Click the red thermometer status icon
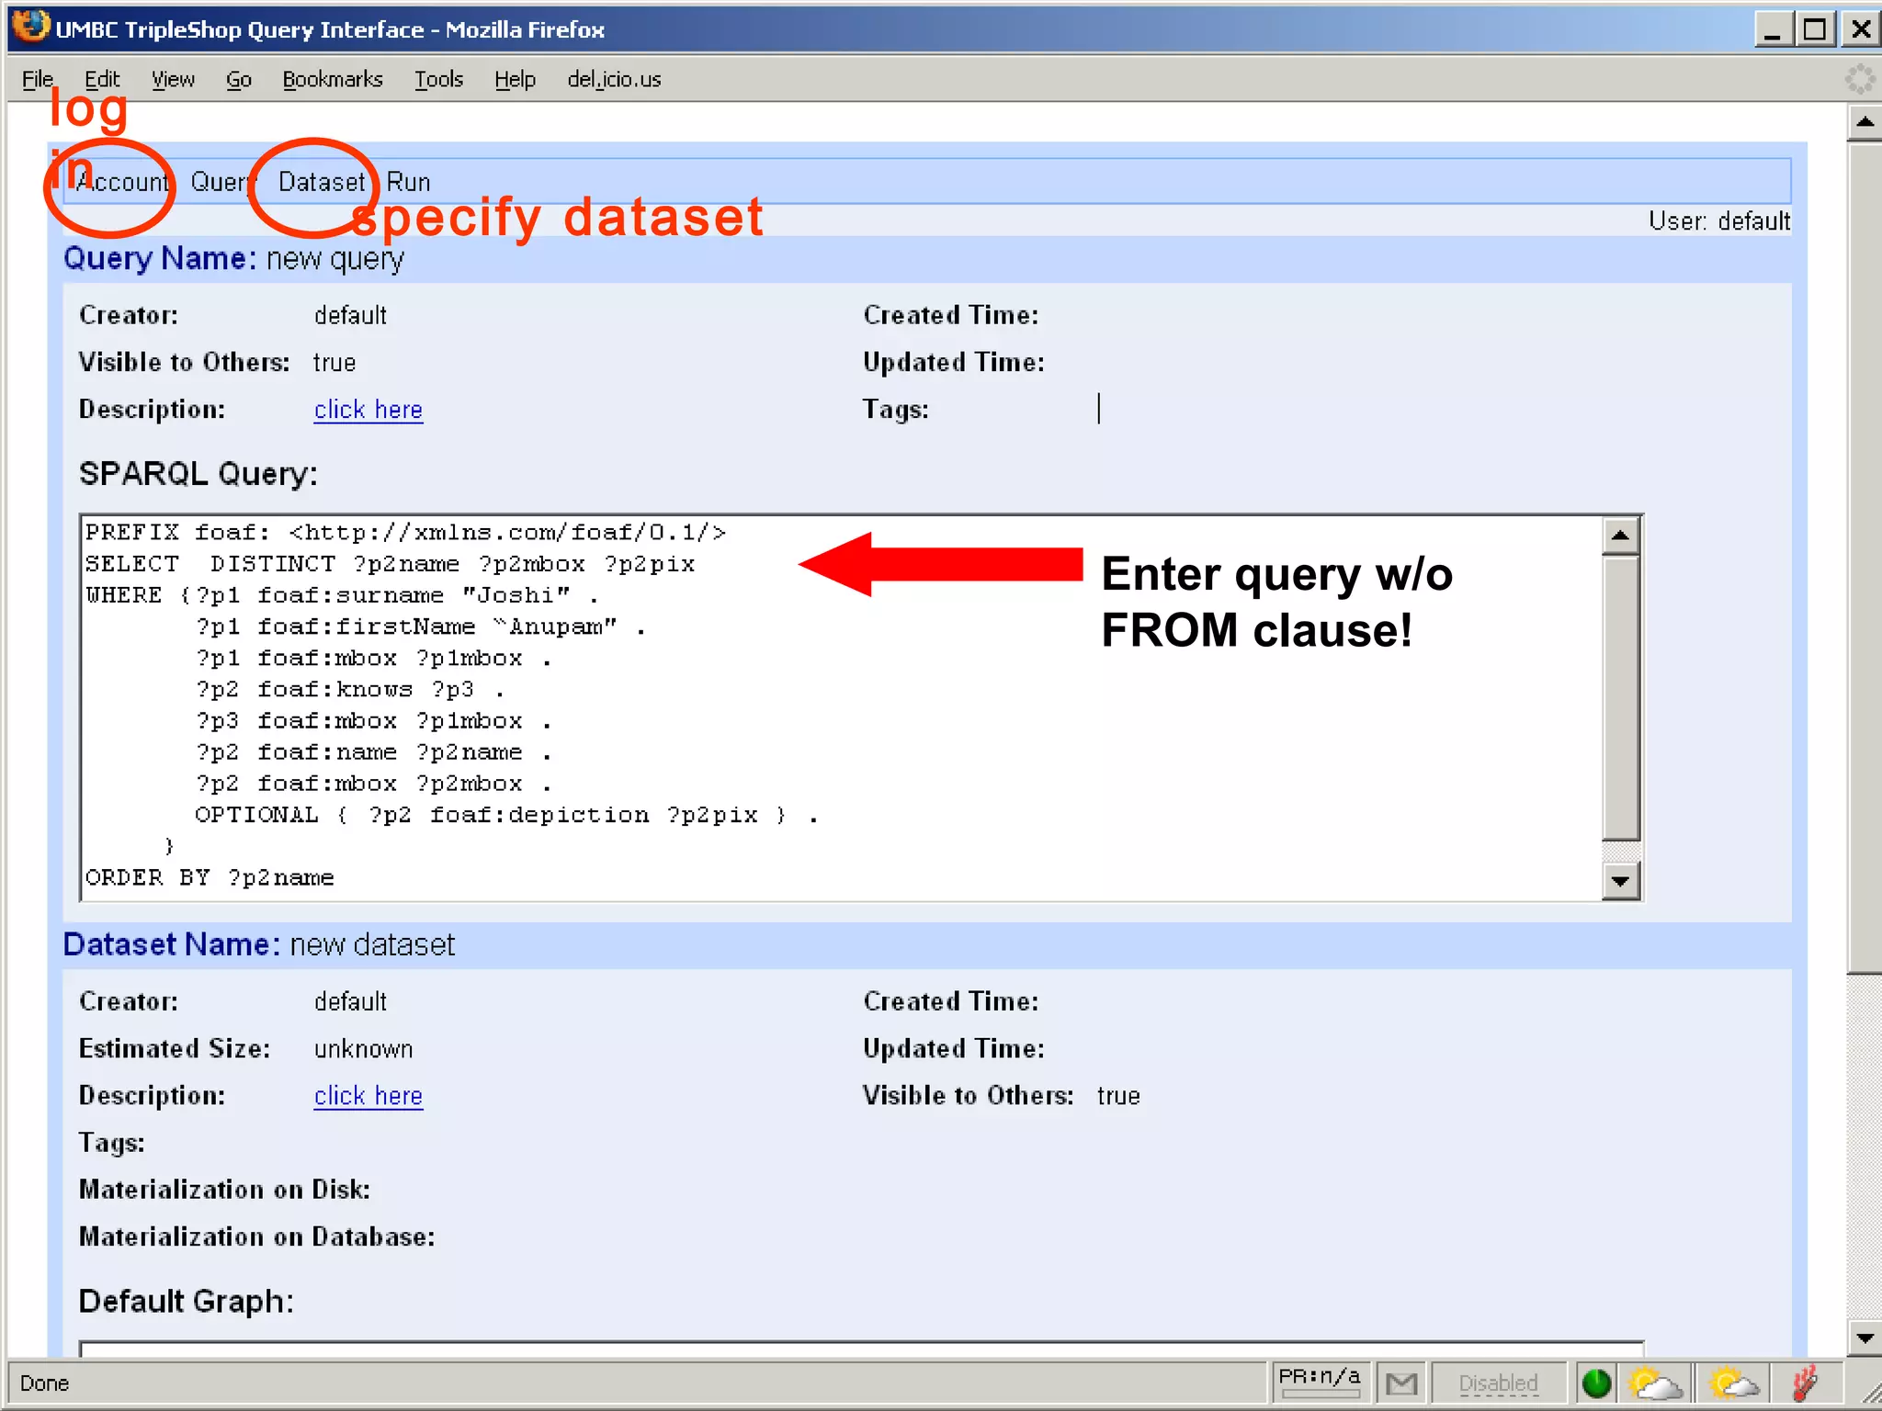 (1806, 1383)
